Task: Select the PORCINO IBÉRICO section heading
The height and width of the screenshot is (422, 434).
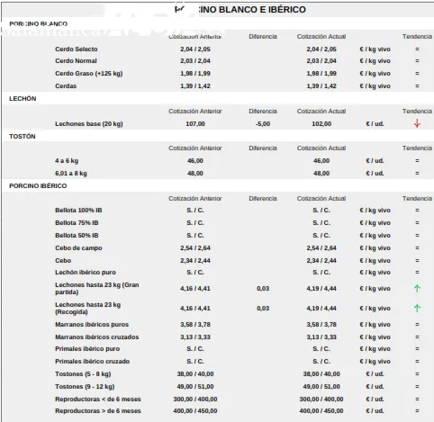Action: 38,186
